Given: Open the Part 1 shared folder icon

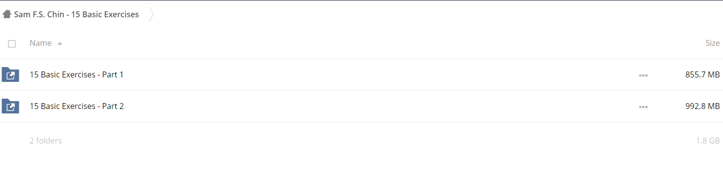Looking at the screenshot, I should 10,75.
